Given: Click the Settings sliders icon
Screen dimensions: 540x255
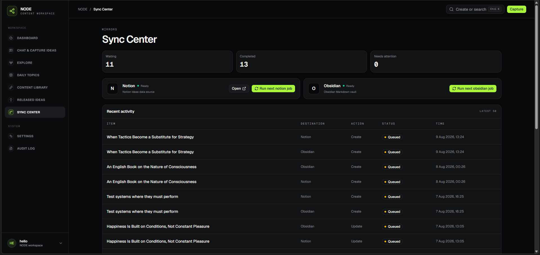Looking at the screenshot, I should coord(11,136).
